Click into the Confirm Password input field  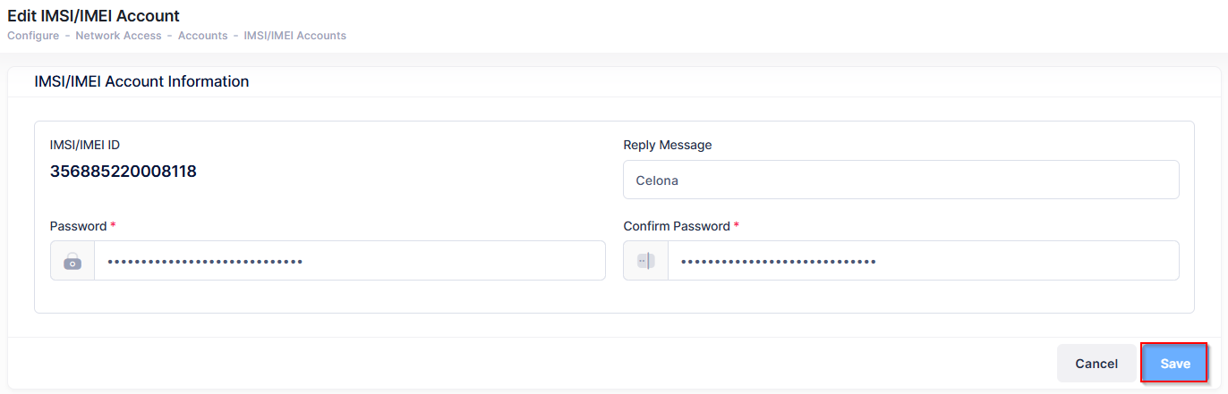pos(922,261)
